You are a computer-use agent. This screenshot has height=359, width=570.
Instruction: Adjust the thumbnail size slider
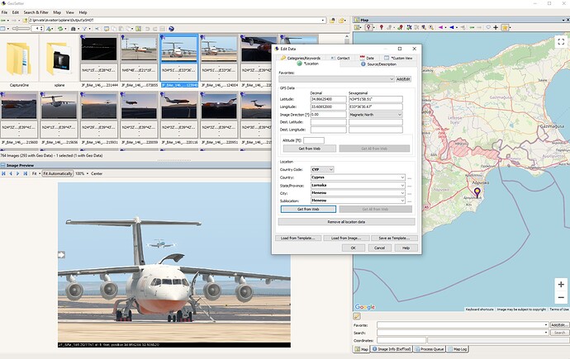pyautogui.click(x=20, y=28)
